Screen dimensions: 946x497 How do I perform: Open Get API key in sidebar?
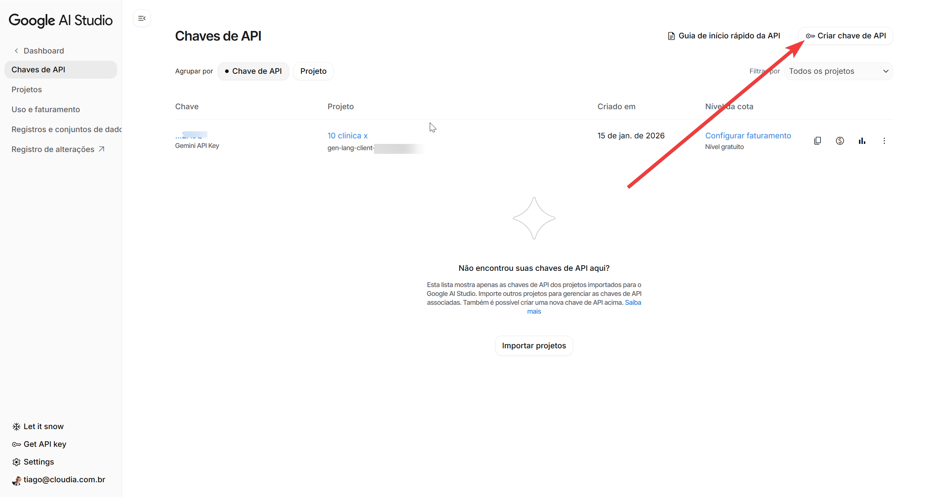(39, 444)
